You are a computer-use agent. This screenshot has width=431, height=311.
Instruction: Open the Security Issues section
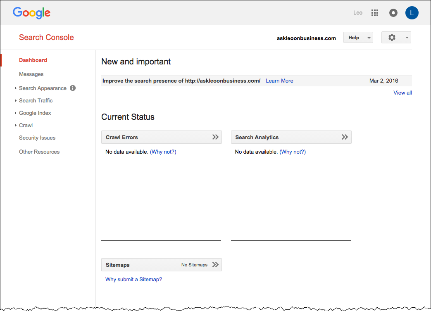pos(37,138)
